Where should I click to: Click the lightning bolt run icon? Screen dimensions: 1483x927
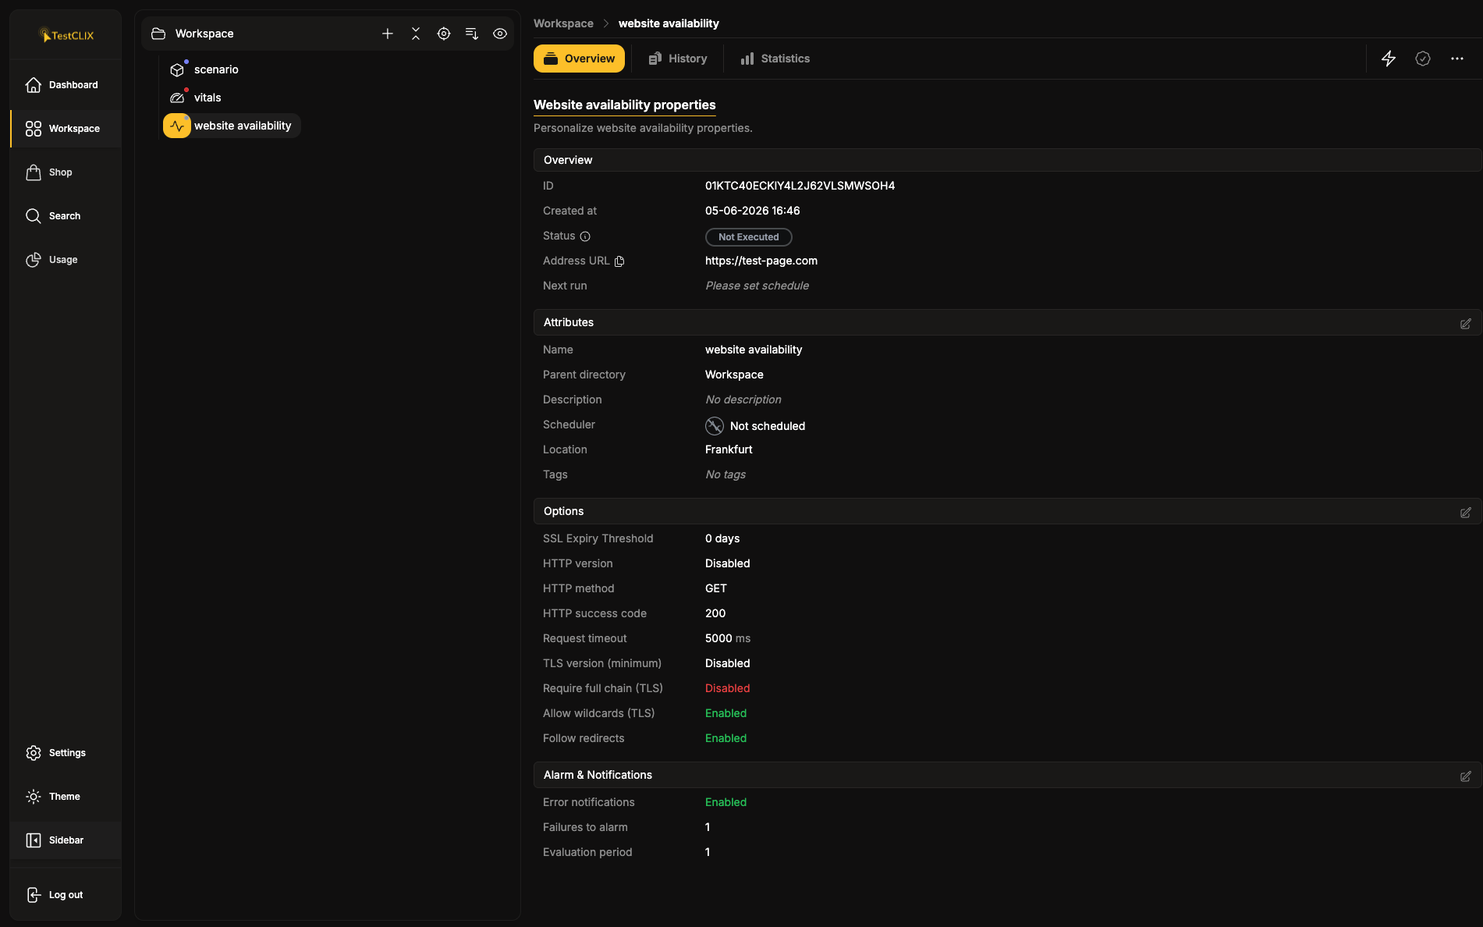pos(1389,59)
